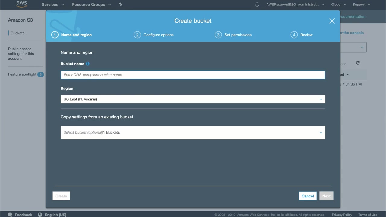386x217 pixels.
Task: Click the language globe icon
Action: pos(40,215)
